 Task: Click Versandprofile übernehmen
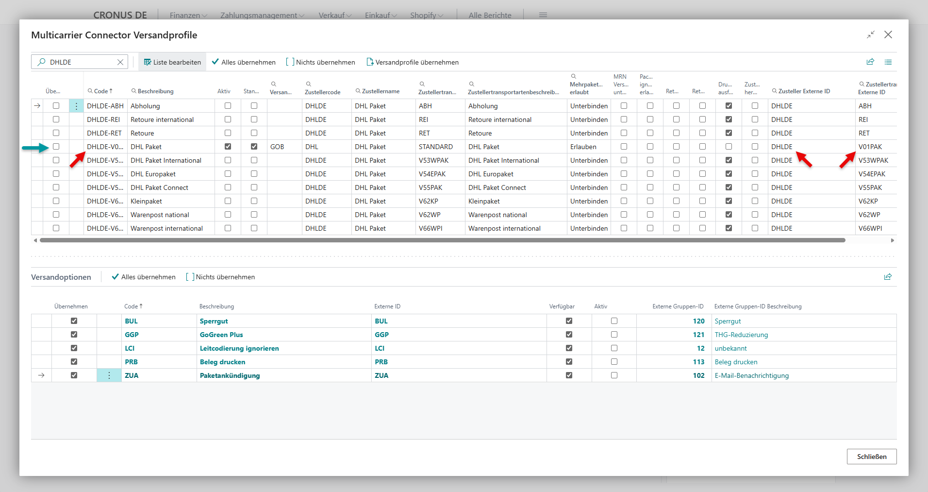[413, 62]
